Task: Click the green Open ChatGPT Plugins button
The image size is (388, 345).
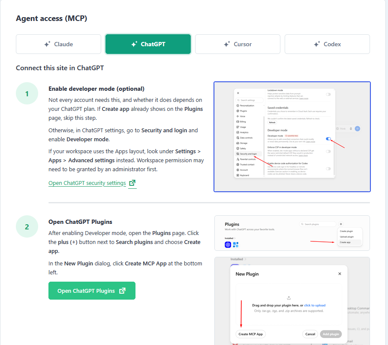Action: (92, 291)
